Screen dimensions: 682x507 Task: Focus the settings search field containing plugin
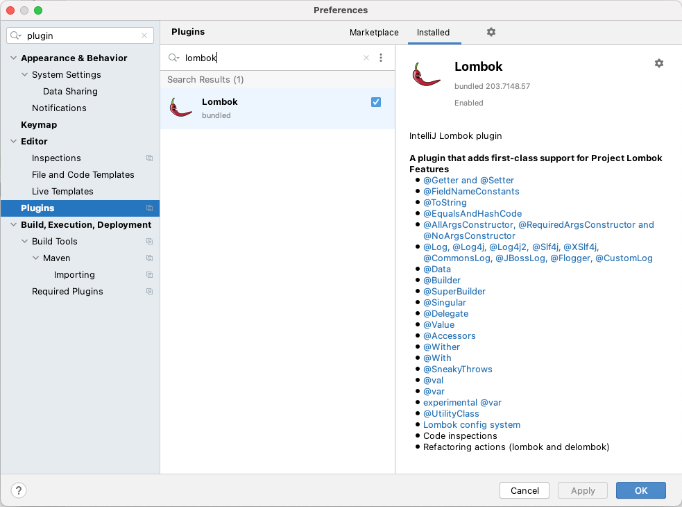(x=80, y=35)
